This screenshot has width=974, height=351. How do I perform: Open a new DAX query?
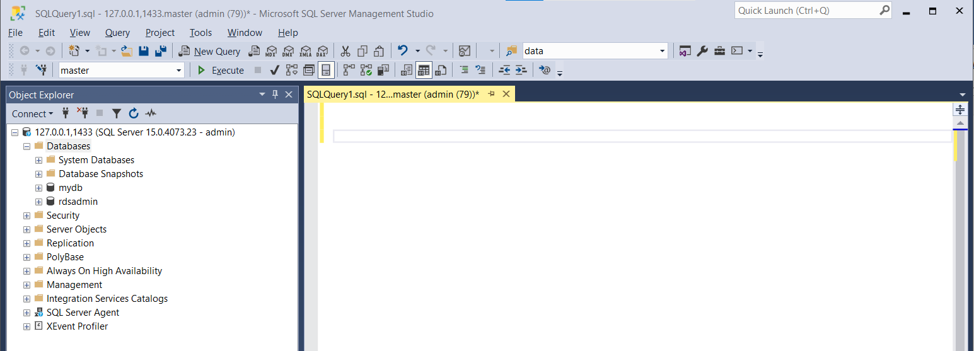coord(322,51)
